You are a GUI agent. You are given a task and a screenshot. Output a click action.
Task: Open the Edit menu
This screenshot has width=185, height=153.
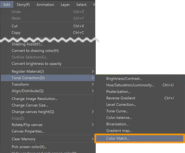tap(7, 5)
